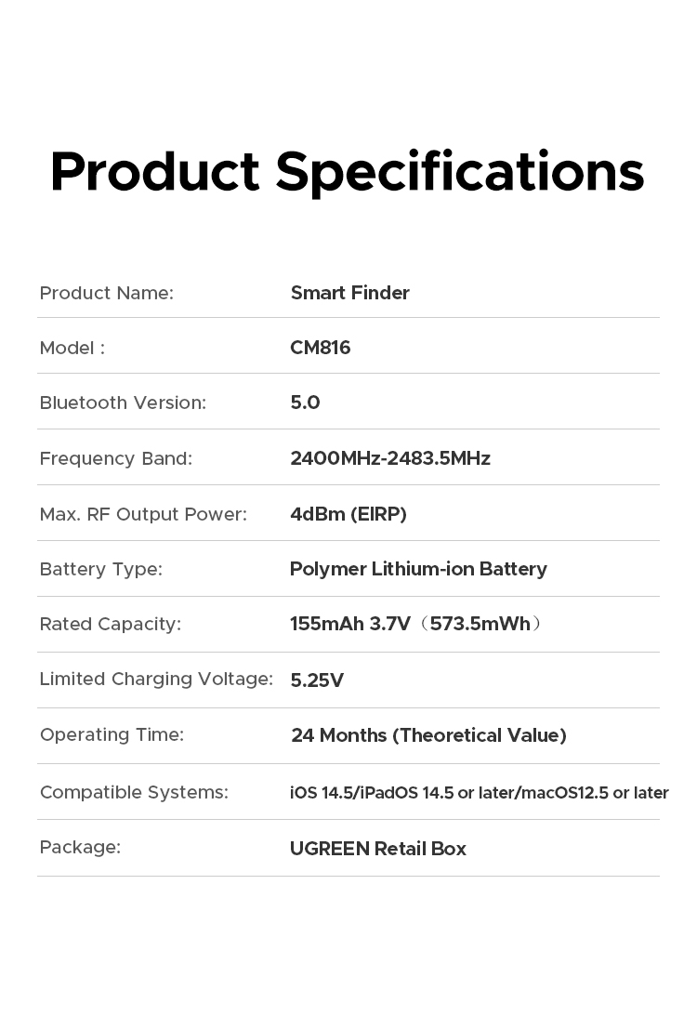Click the Max. RF Output Power label
The height and width of the screenshot is (1030, 697).
point(143,514)
